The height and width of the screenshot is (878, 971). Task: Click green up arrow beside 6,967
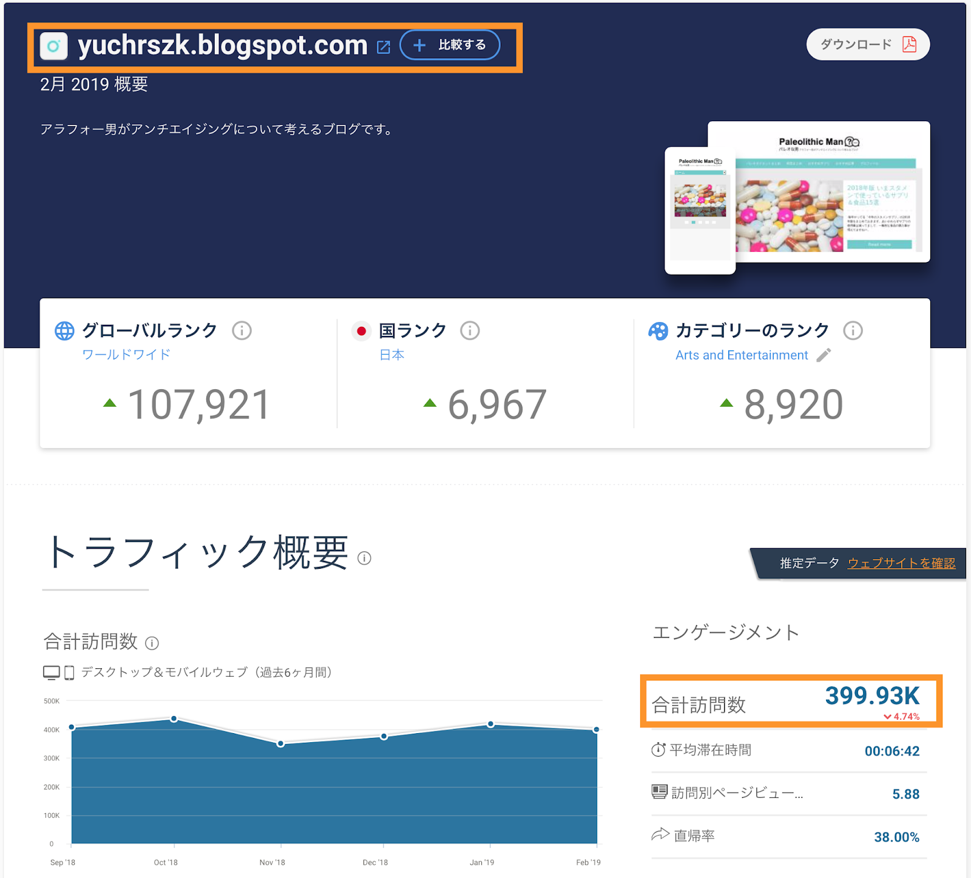[x=430, y=403]
